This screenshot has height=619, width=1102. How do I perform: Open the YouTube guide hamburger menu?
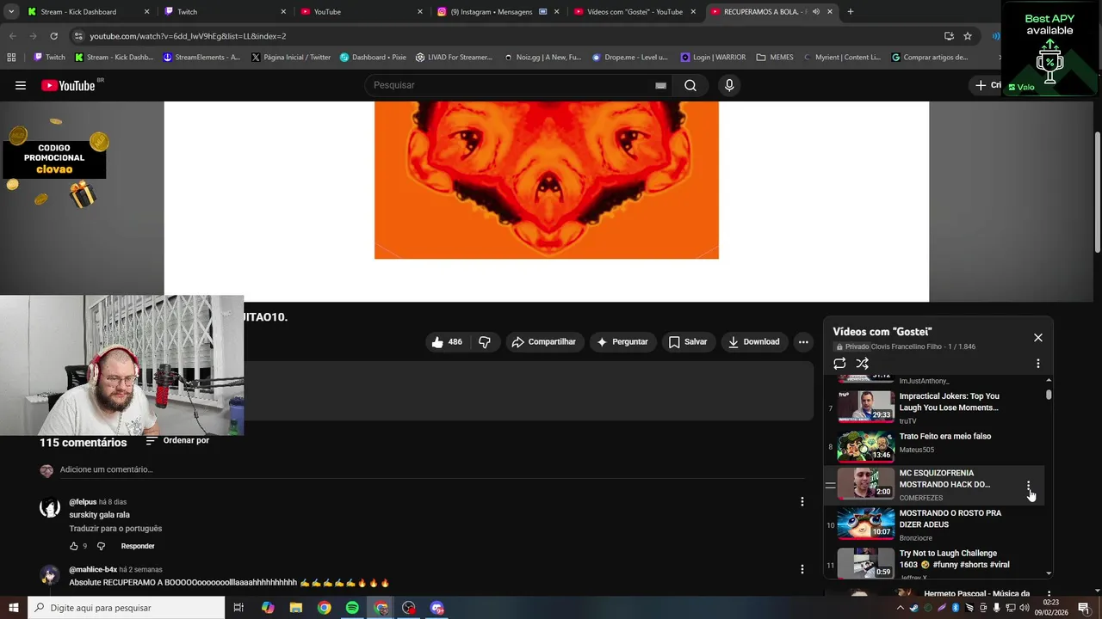point(21,85)
